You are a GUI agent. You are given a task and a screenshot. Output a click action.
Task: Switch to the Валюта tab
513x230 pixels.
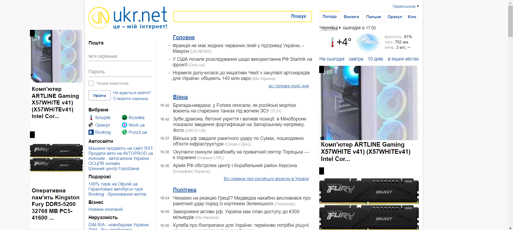click(x=351, y=17)
